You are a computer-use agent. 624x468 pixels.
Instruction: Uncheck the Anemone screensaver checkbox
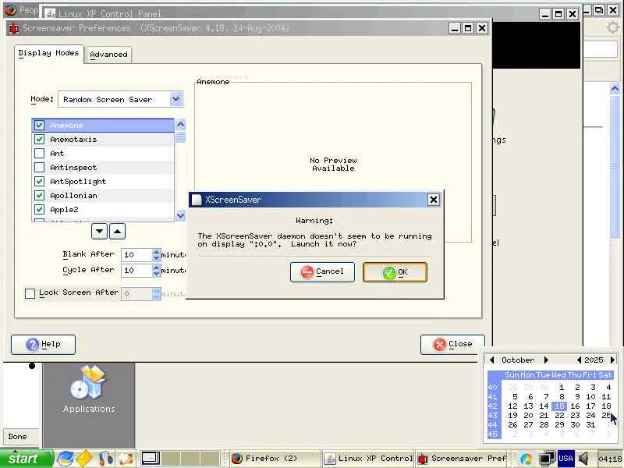(40, 125)
